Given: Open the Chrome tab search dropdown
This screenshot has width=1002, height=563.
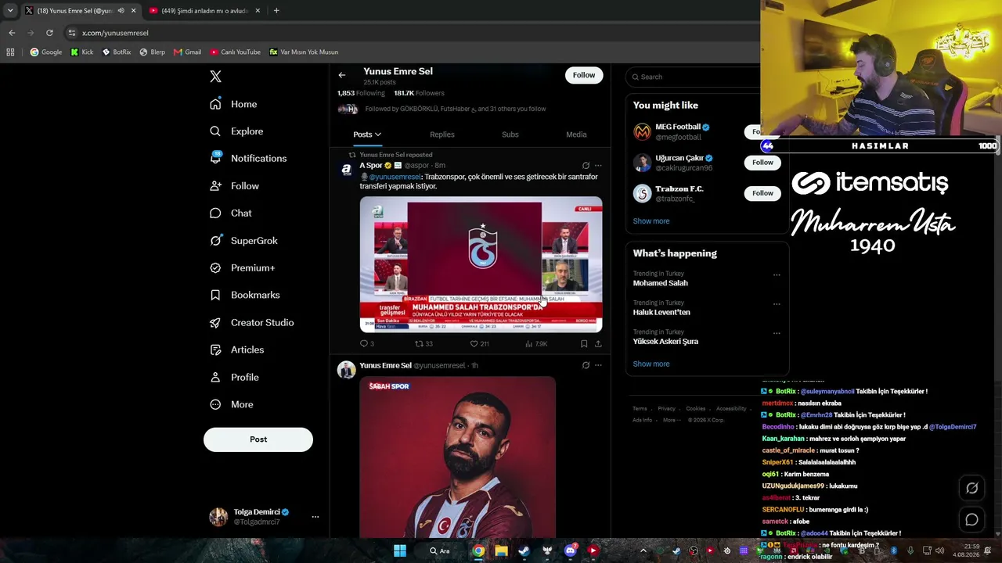Looking at the screenshot, I should 10,11.
